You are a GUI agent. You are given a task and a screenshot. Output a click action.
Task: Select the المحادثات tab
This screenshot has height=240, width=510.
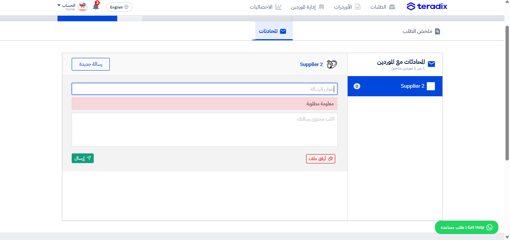(273, 31)
